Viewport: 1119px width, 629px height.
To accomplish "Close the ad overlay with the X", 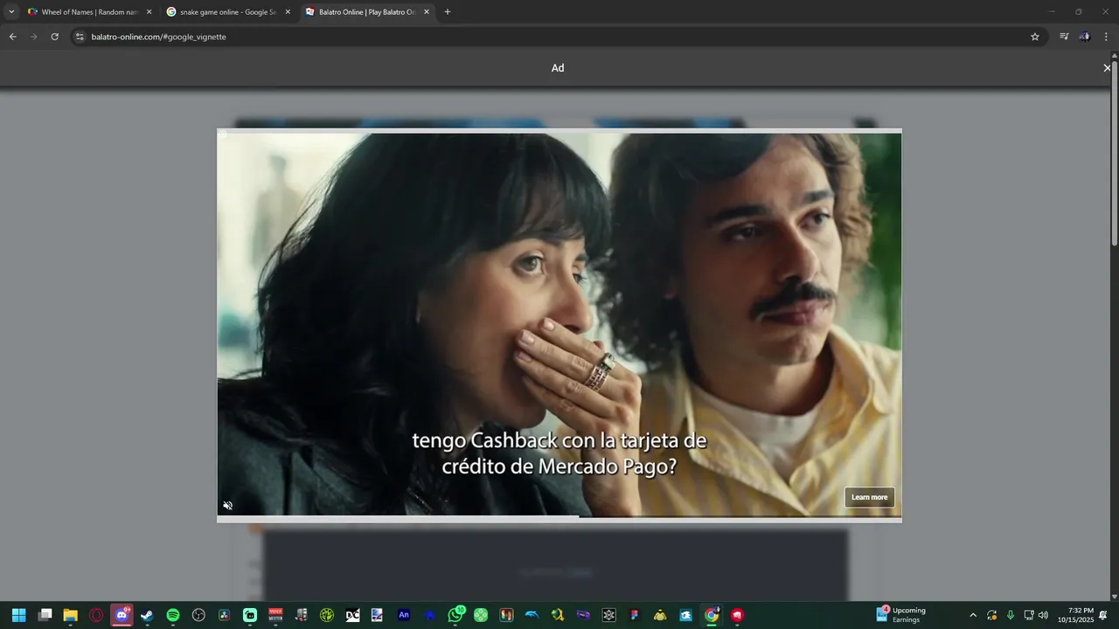I will pos(1107,68).
